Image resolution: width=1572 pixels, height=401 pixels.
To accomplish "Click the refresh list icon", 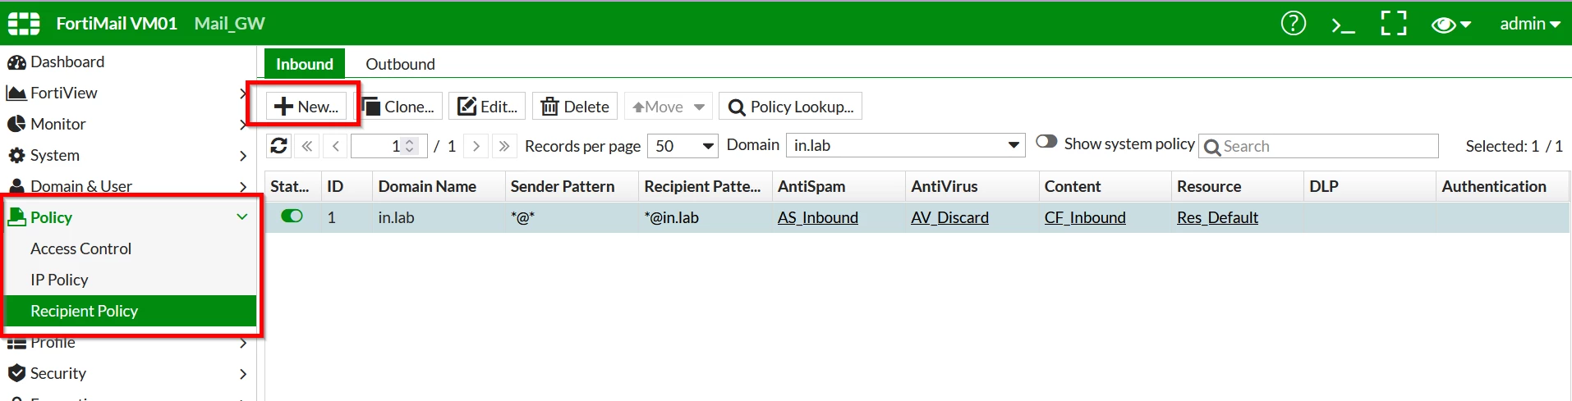I will tap(279, 146).
